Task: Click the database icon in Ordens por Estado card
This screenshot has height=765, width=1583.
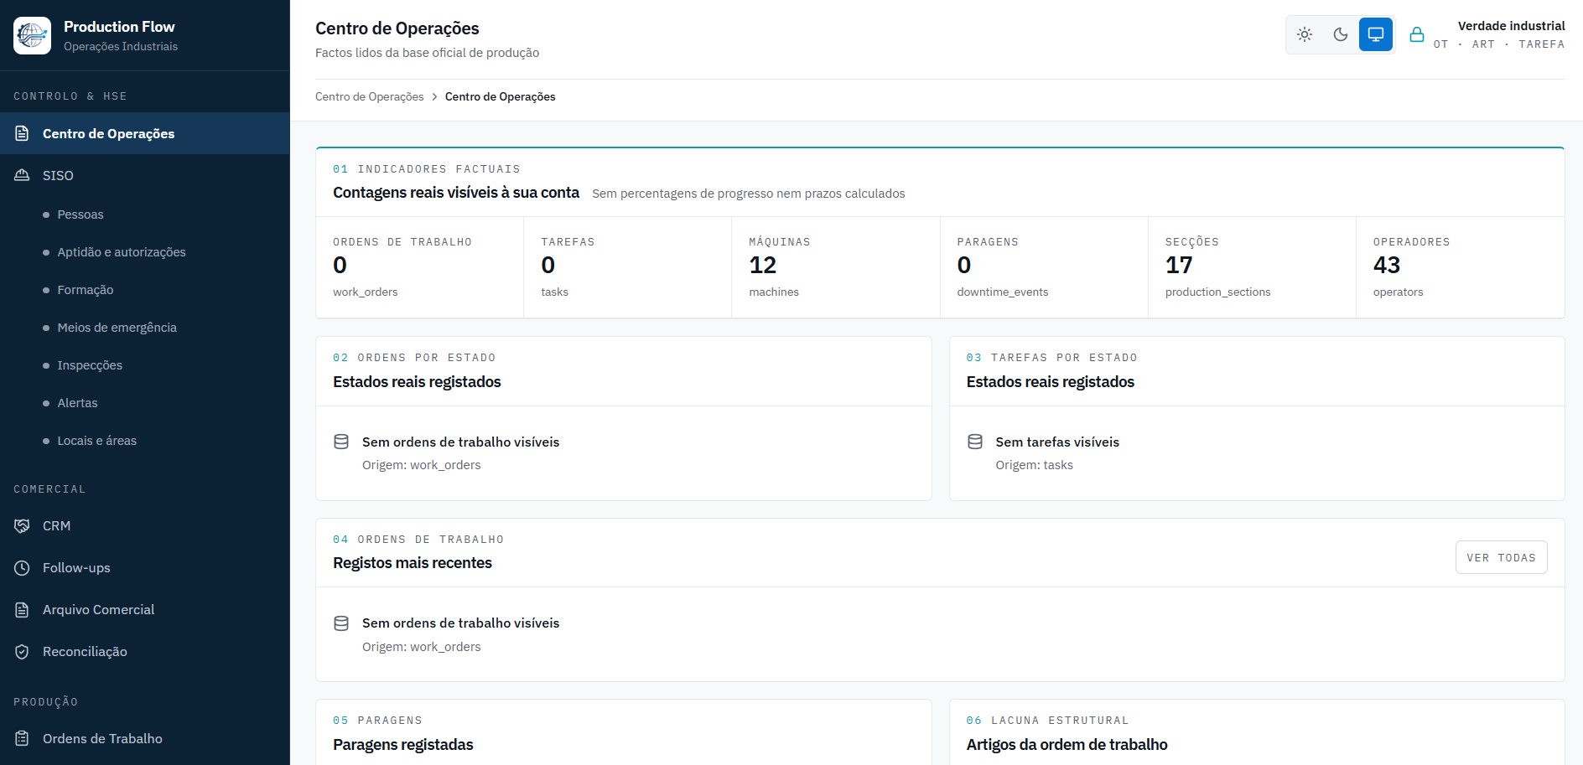Action: (x=341, y=442)
